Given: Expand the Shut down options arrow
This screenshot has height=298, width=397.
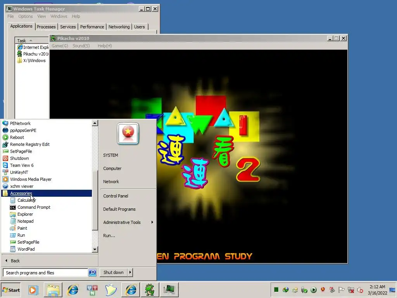Looking at the screenshot, I should [130, 272].
